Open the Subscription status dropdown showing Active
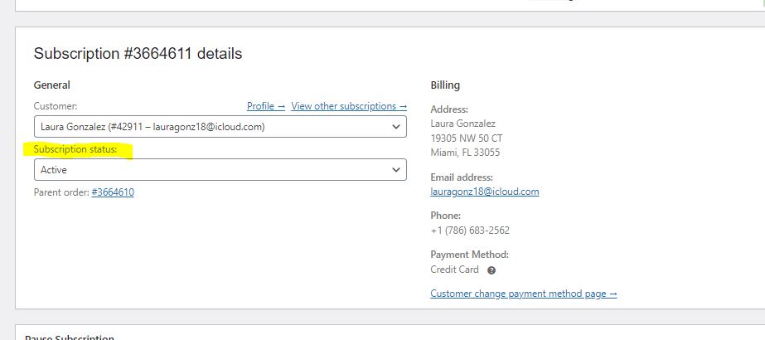The width and height of the screenshot is (765, 340). tap(220, 170)
